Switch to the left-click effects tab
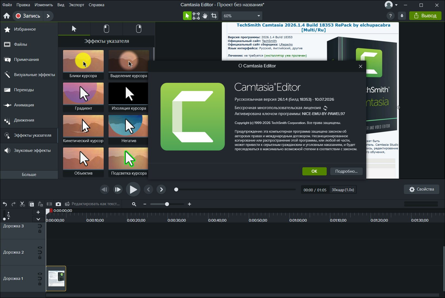Image resolution: width=445 pixels, height=298 pixels. 106,29
